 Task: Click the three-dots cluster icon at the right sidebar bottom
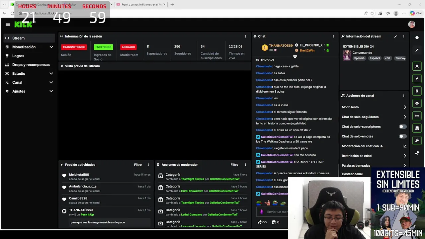[x=417, y=153]
